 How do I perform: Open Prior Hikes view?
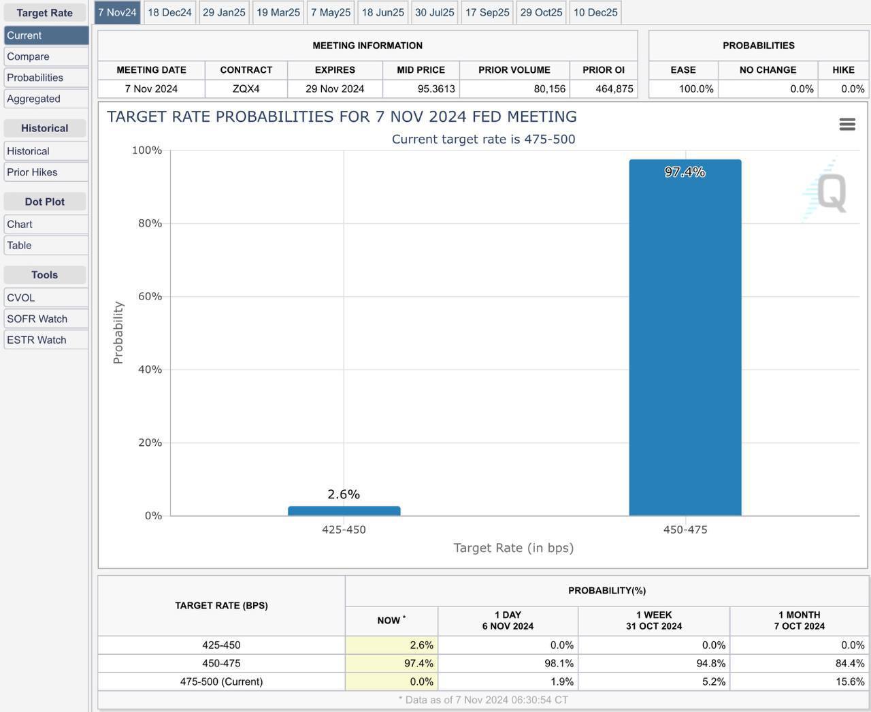click(46, 172)
